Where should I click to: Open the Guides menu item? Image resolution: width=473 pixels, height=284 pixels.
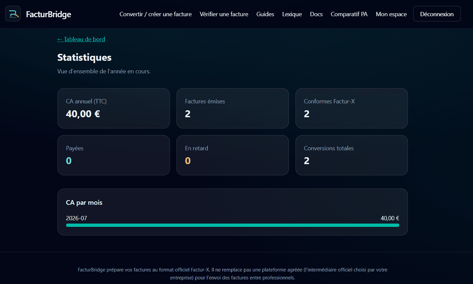[265, 14]
